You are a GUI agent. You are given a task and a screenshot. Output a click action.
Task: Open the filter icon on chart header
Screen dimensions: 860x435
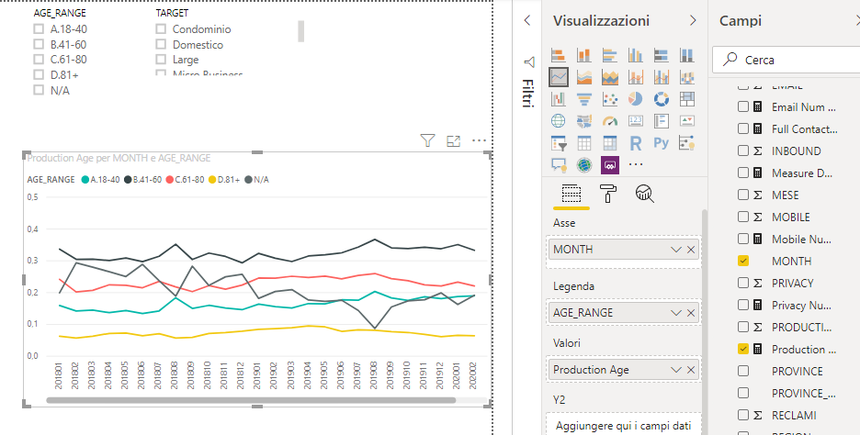coord(427,140)
